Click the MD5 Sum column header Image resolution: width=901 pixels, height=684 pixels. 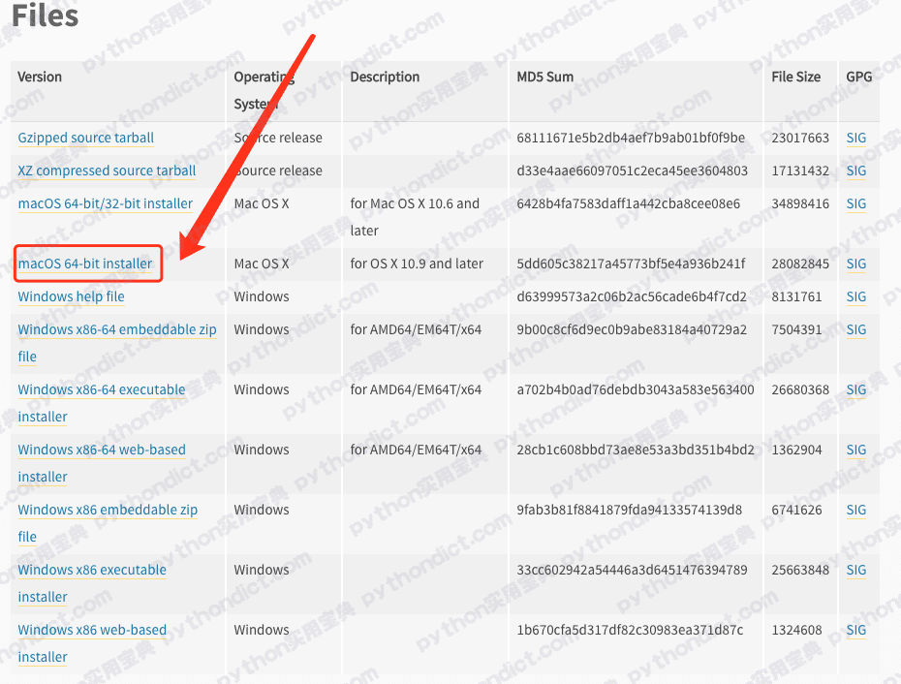point(544,77)
